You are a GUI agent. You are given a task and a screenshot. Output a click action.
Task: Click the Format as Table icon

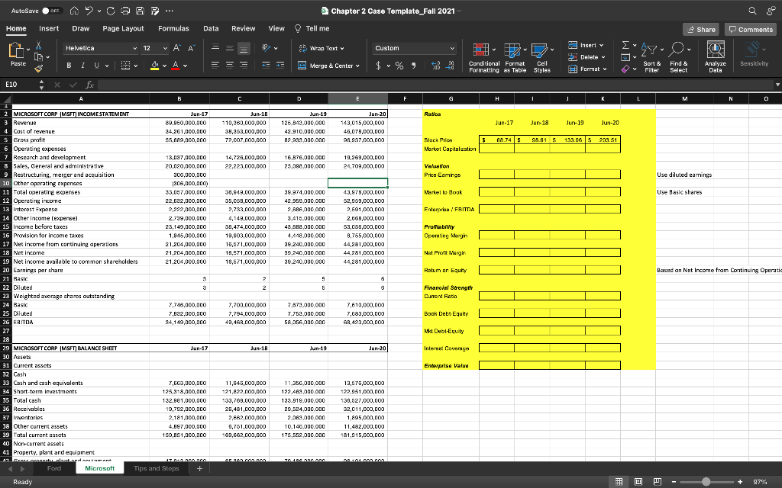coord(513,55)
